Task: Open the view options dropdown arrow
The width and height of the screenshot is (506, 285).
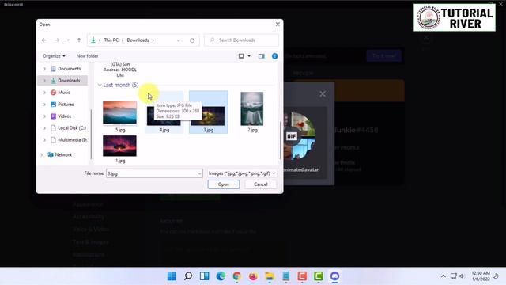Action: click(249, 56)
